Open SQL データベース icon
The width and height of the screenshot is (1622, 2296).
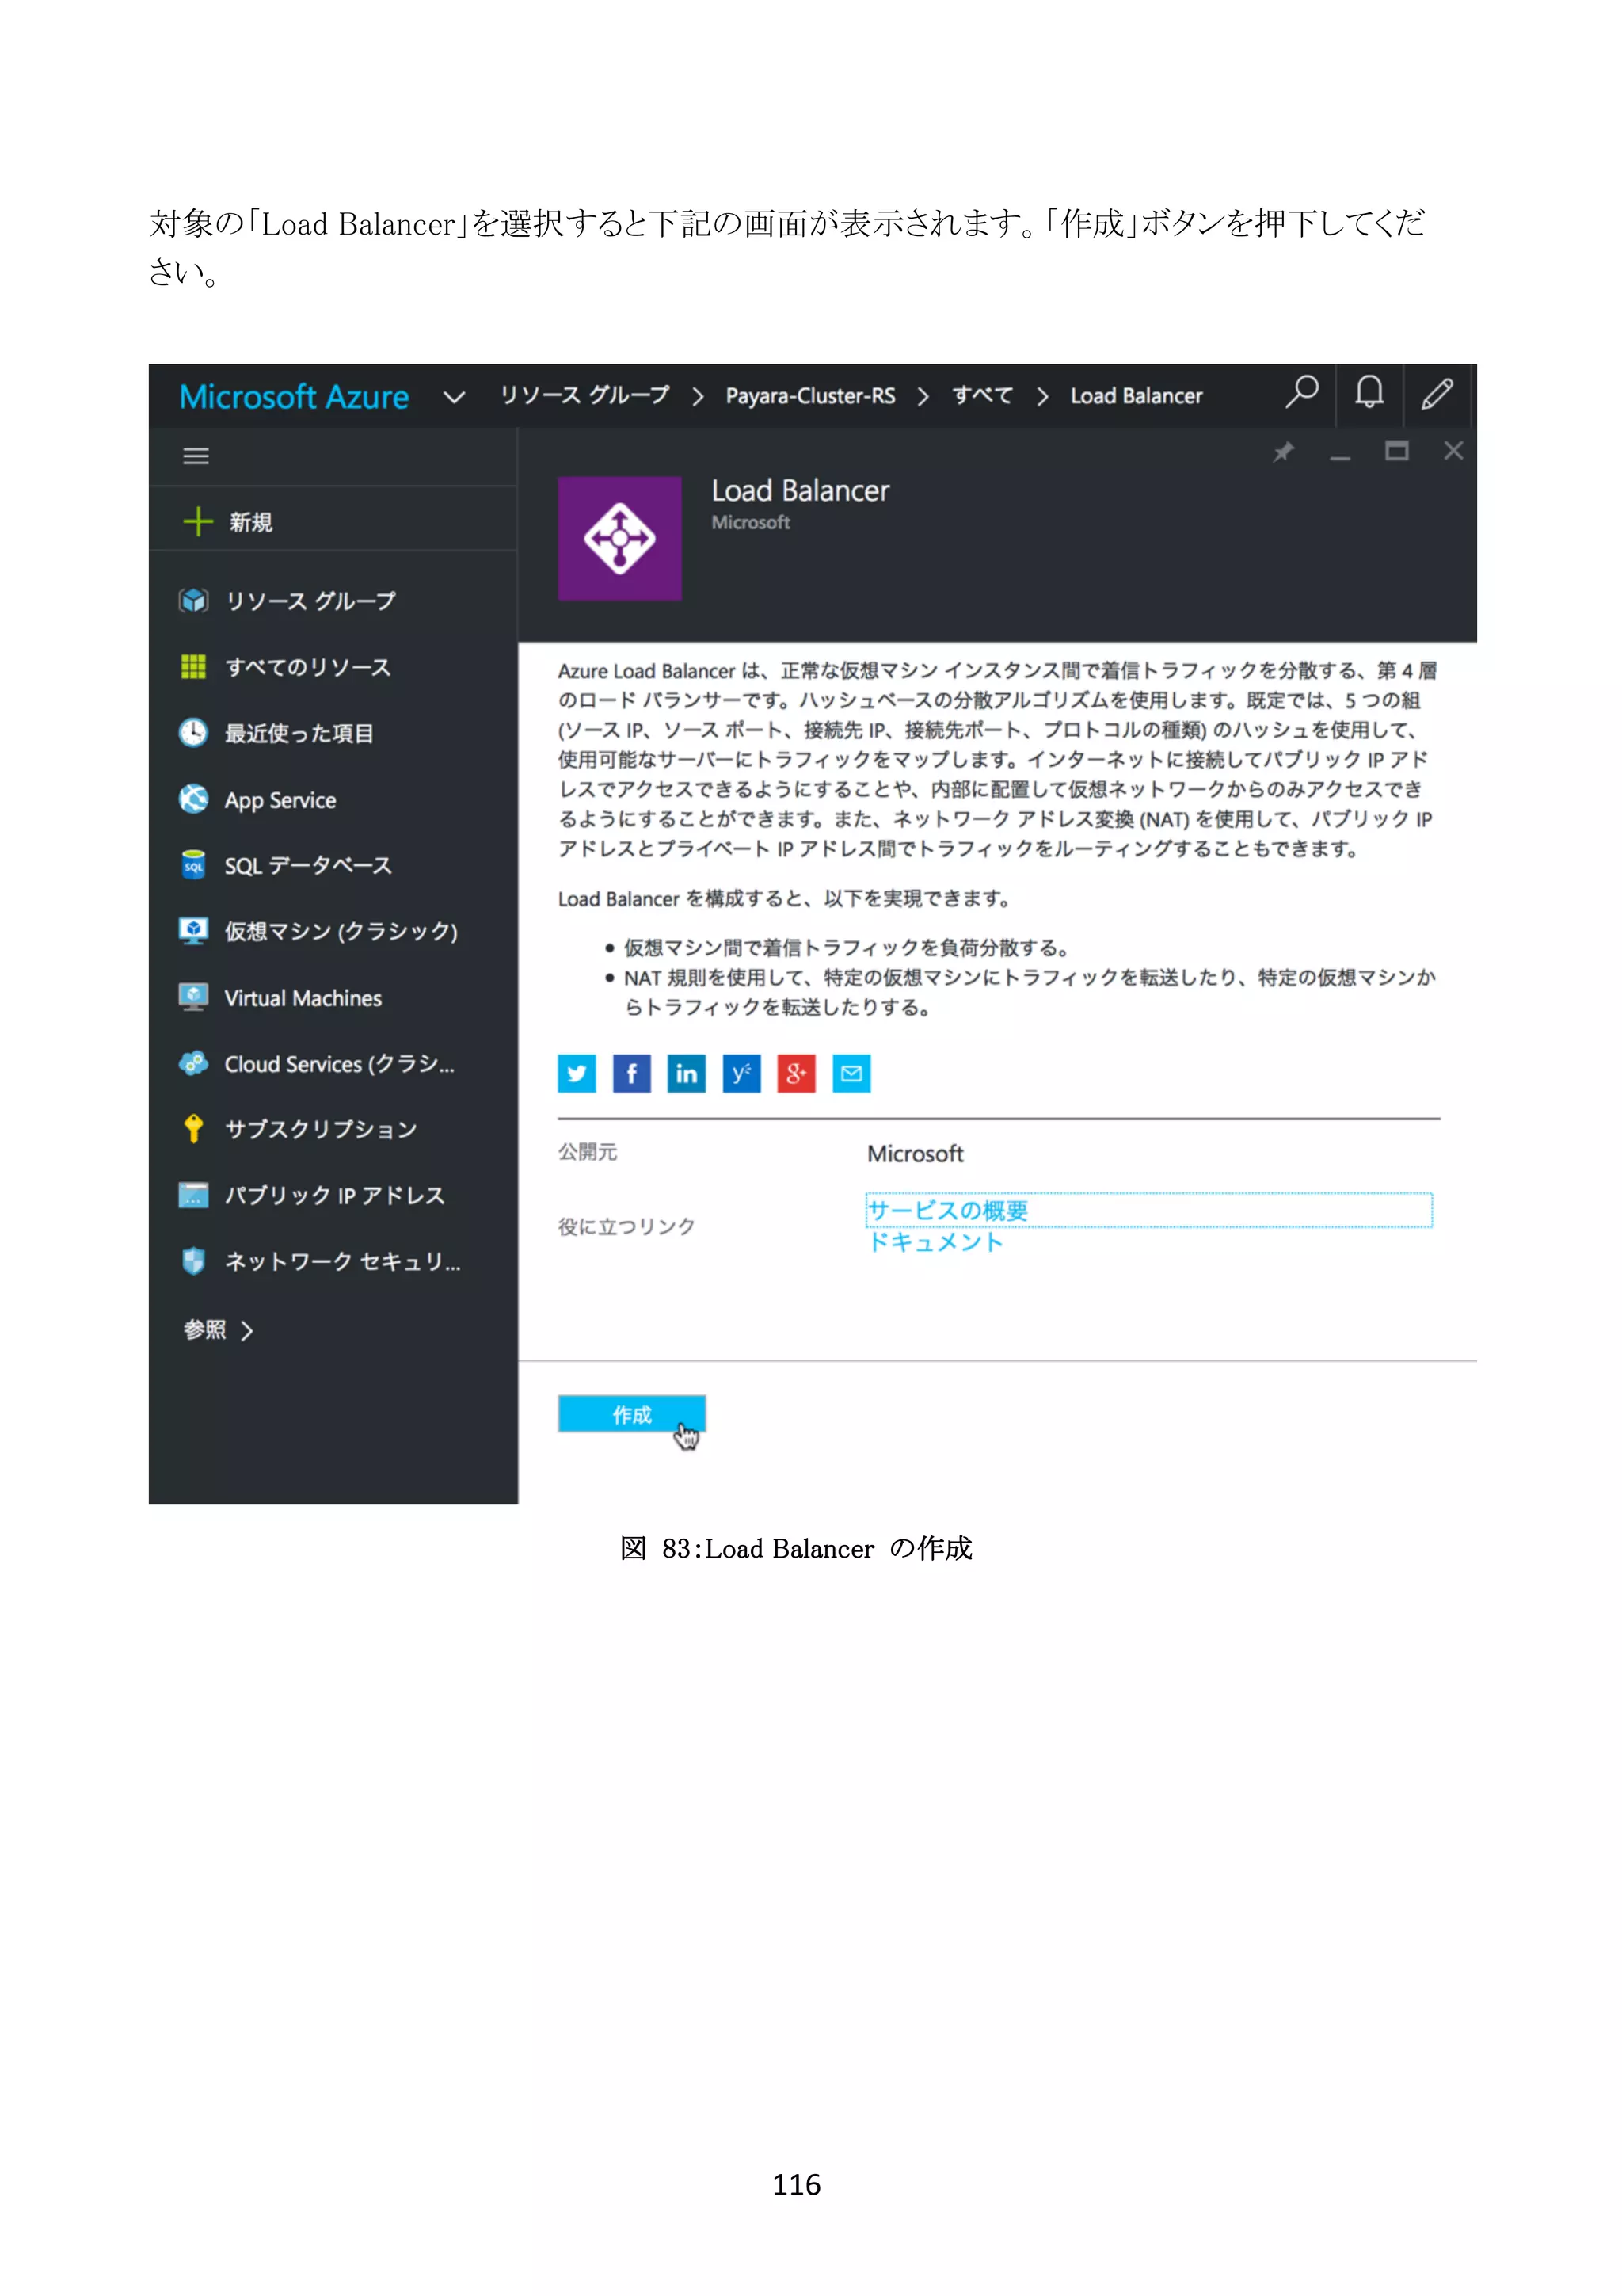(193, 865)
